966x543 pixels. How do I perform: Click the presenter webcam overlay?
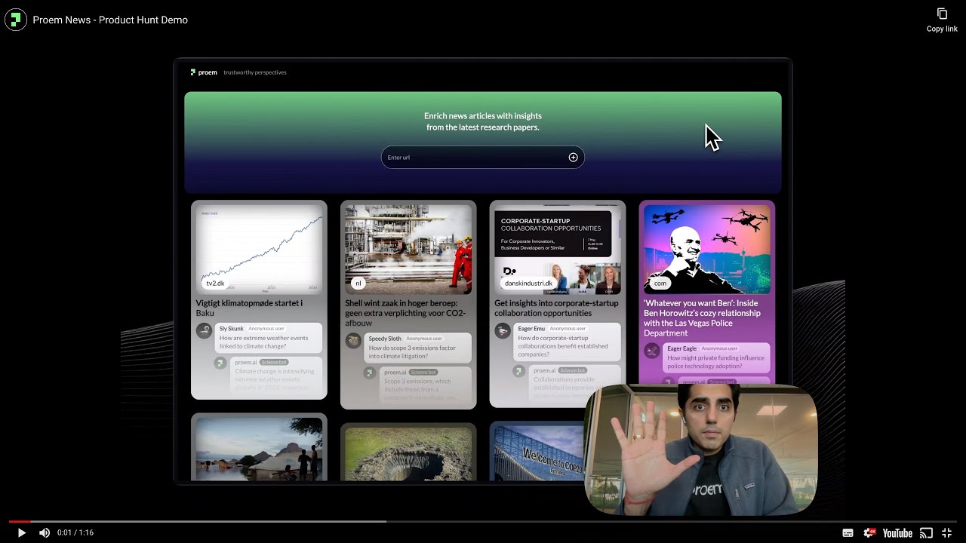(x=701, y=449)
